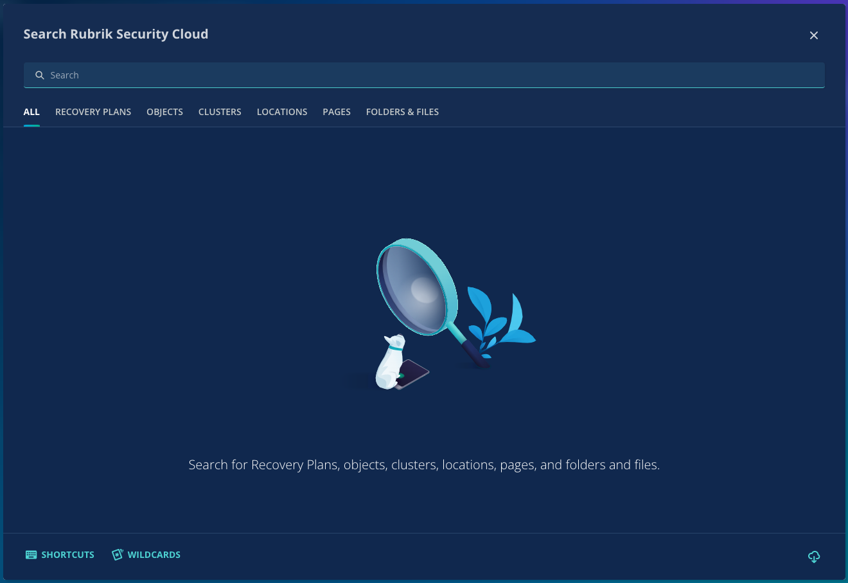The image size is (848, 583).
Task: Click the keyboard icon beside SHORTCUTS
Action: 31,555
